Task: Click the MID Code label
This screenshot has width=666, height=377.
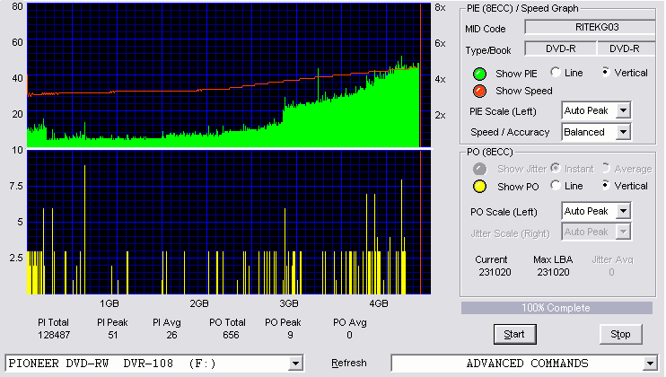Action: point(485,29)
